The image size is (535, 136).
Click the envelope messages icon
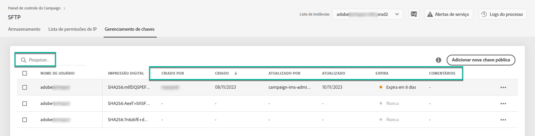coord(414,14)
